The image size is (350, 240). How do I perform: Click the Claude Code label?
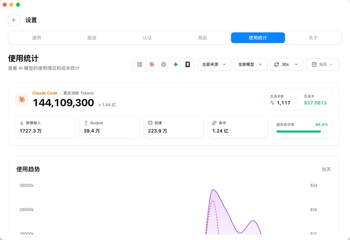[x=45, y=93]
